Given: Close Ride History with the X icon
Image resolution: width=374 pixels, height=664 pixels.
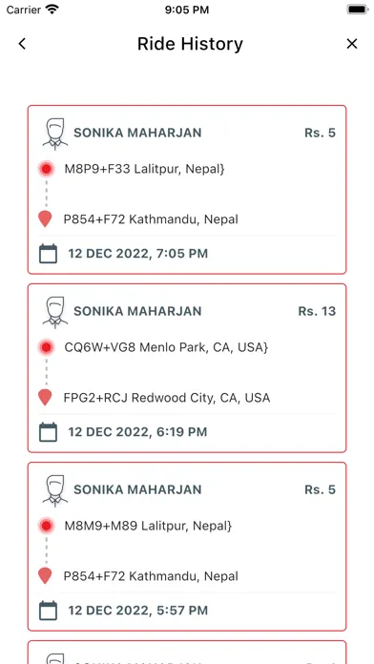Looking at the screenshot, I should click(351, 44).
